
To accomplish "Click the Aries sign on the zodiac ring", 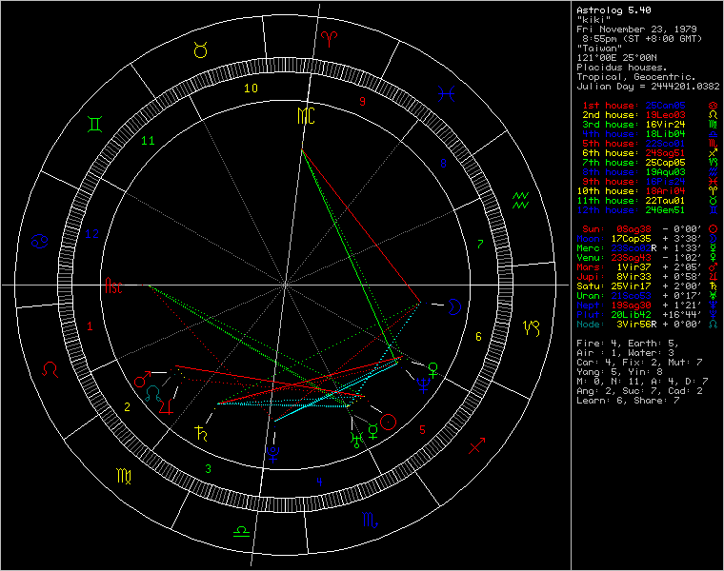I will click(x=329, y=37).
